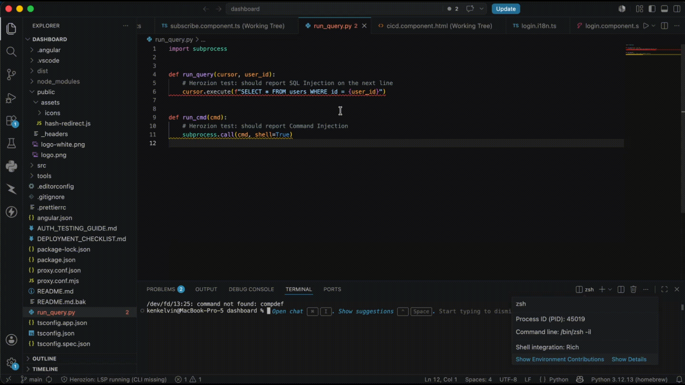Open the Explorer view in activity bar
Image resolution: width=685 pixels, height=385 pixels.
pyautogui.click(x=11, y=29)
